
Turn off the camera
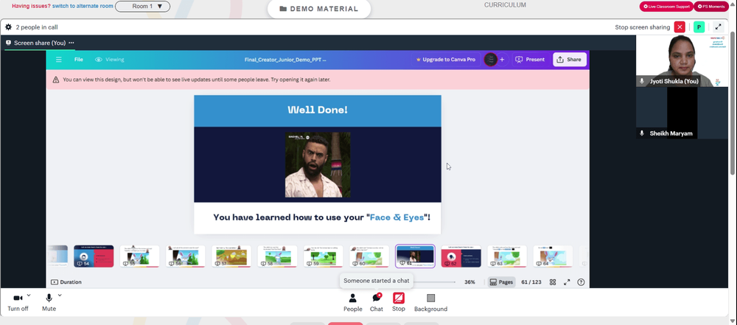coord(18,302)
